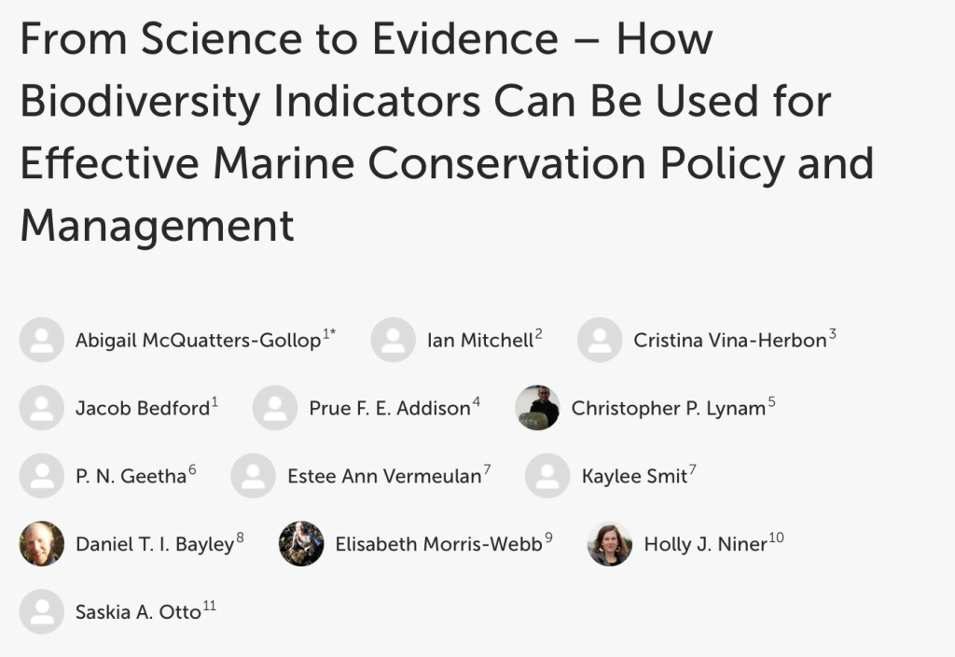Open Elisabeth Morris-Webb's profile photo

click(301, 544)
